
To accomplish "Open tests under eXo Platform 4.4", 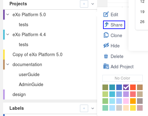I will pos(24,45).
